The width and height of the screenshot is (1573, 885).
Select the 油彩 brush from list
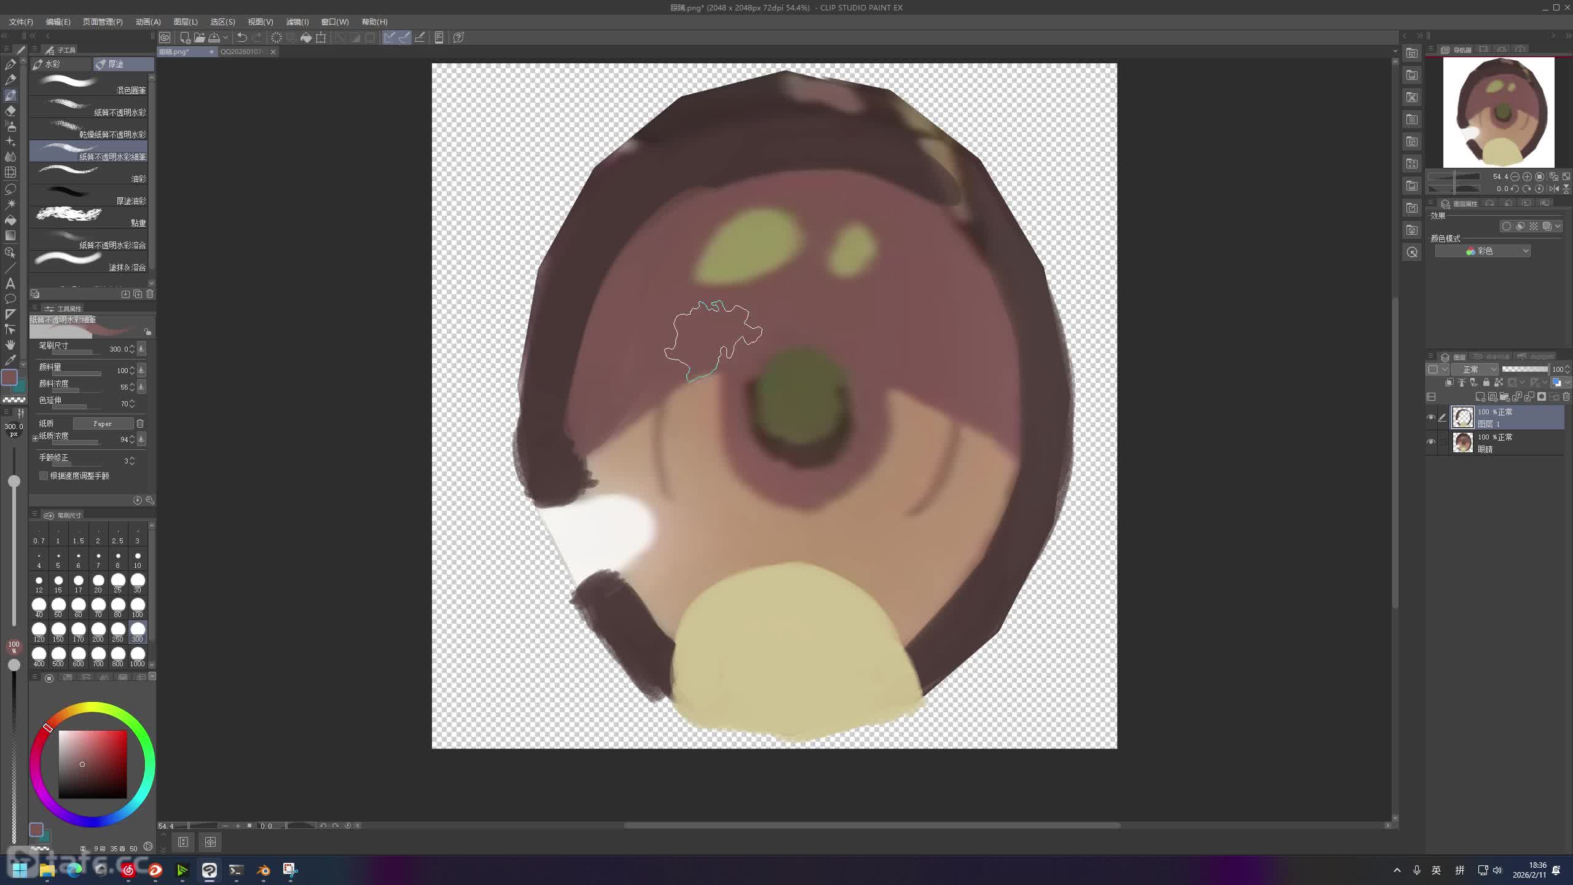pos(88,173)
